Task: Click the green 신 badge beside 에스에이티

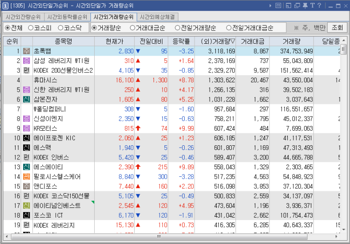Action: click(x=26, y=167)
